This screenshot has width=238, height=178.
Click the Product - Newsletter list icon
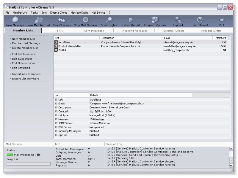pyautogui.click(x=56, y=46)
